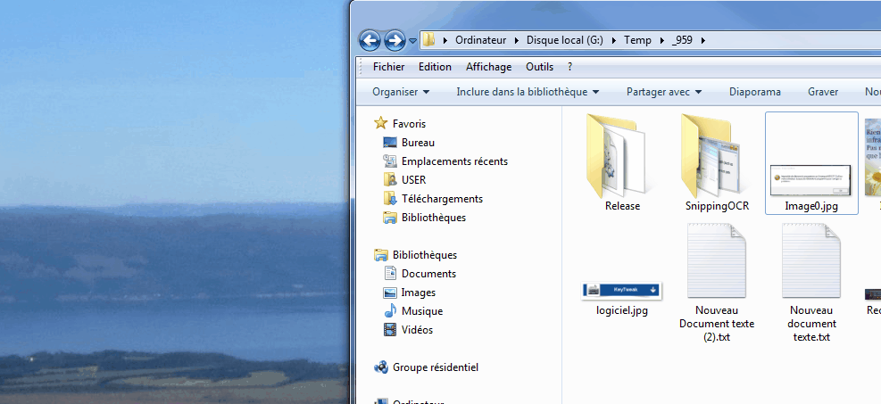Click the Emplacements récents icon
The image size is (881, 404).
coord(390,161)
